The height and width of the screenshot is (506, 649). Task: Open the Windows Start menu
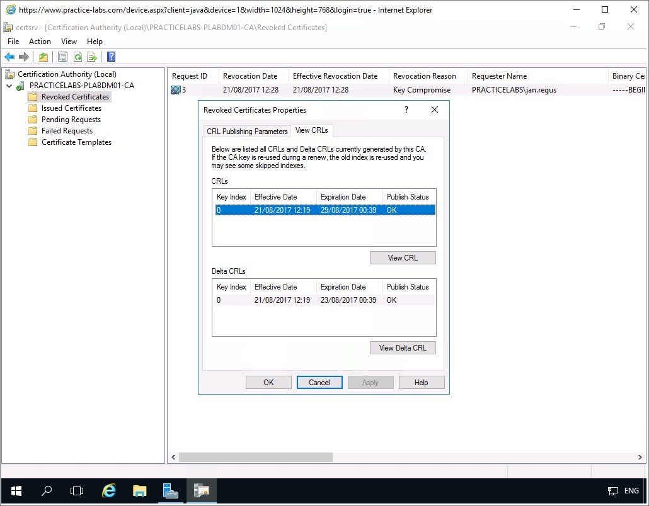coord(16,491)
